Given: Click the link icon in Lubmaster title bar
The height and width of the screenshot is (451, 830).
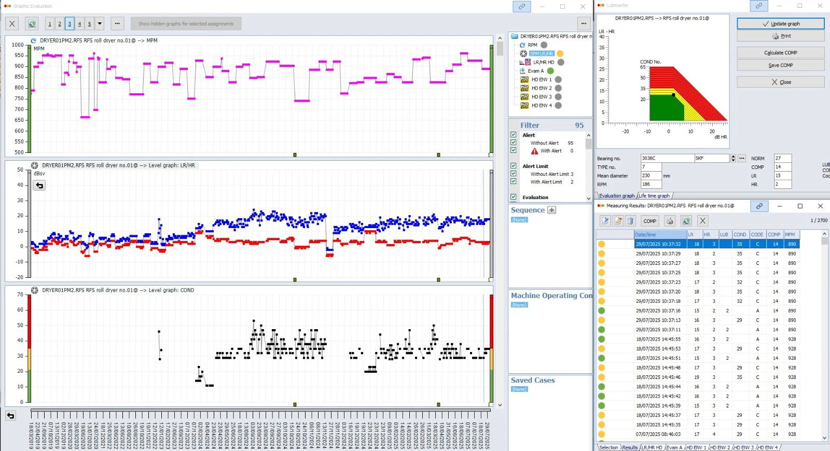Looking at the screenshot, I should [x=759, y=6].
